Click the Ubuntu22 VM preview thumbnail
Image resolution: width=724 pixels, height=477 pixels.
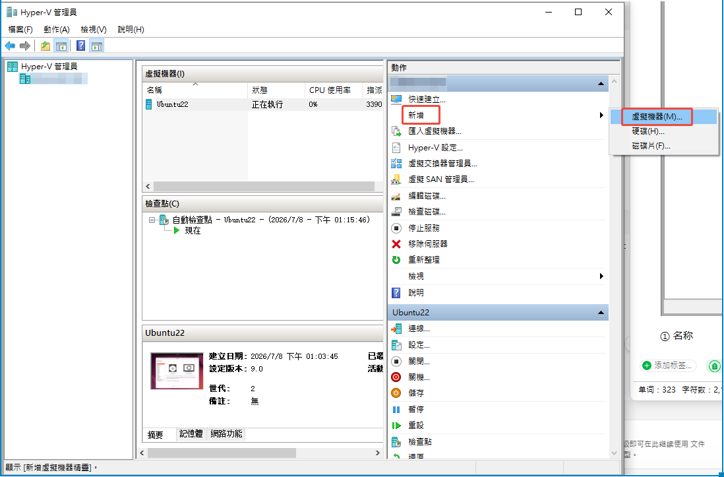point(177,371)
